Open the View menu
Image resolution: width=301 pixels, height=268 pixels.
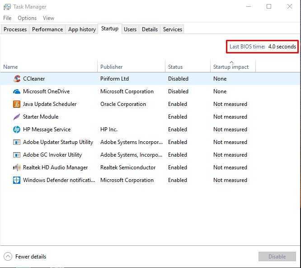click(48, 18)
